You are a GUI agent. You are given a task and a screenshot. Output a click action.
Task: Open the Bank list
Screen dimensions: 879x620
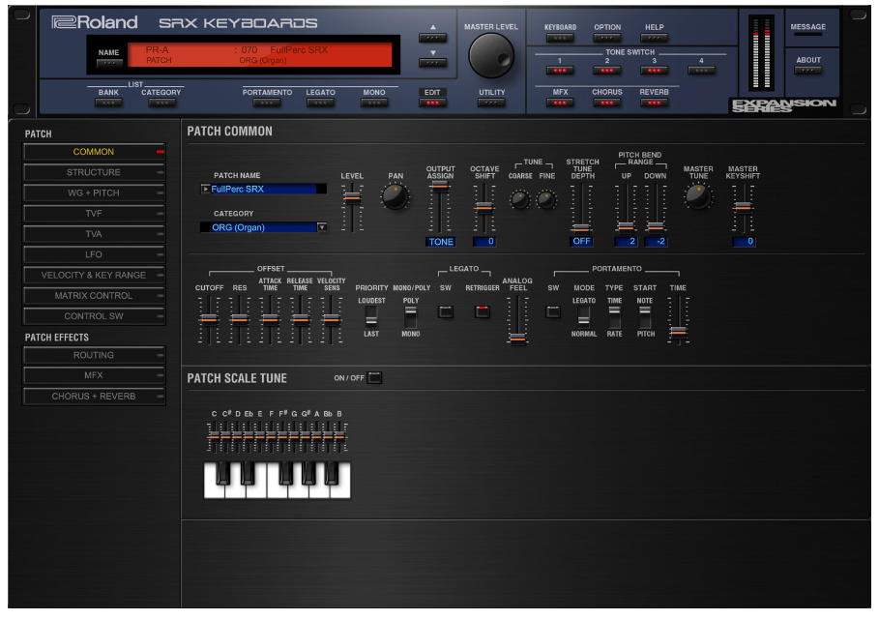(x=108, y=103)
